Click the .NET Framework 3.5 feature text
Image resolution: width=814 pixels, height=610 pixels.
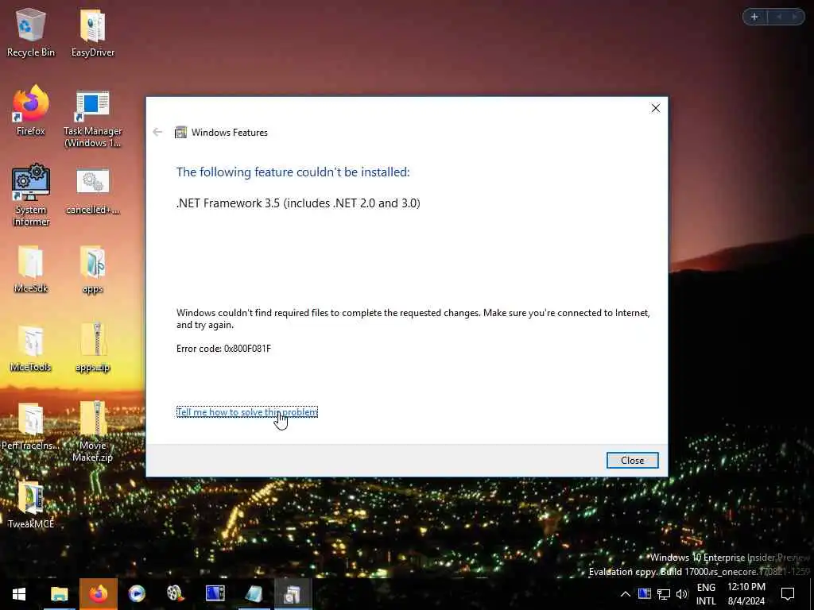click(x=298, y=203)
